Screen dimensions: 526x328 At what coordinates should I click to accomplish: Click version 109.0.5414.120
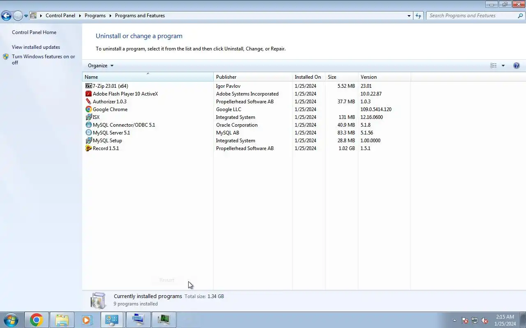pyautogui.click(x=376, y=109)
